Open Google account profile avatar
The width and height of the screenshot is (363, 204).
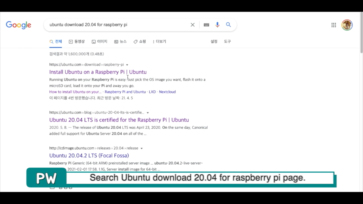[347, 25]
